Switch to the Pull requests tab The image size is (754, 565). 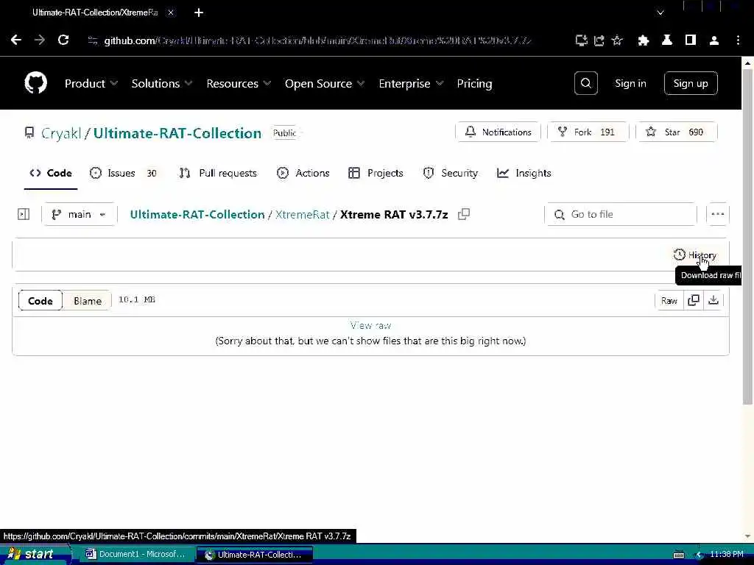coord(218,173)
